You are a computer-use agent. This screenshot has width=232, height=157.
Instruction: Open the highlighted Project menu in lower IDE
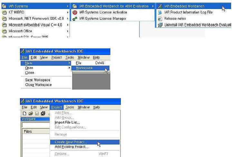tap(57, 107)
